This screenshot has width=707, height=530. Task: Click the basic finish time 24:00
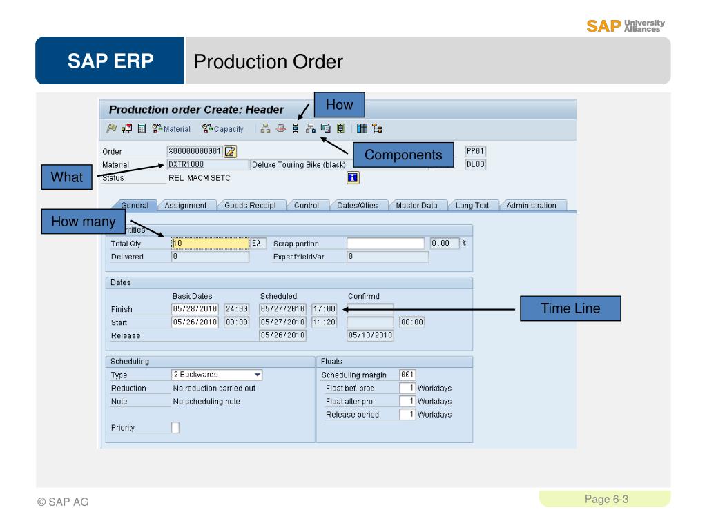coord(237,309)
